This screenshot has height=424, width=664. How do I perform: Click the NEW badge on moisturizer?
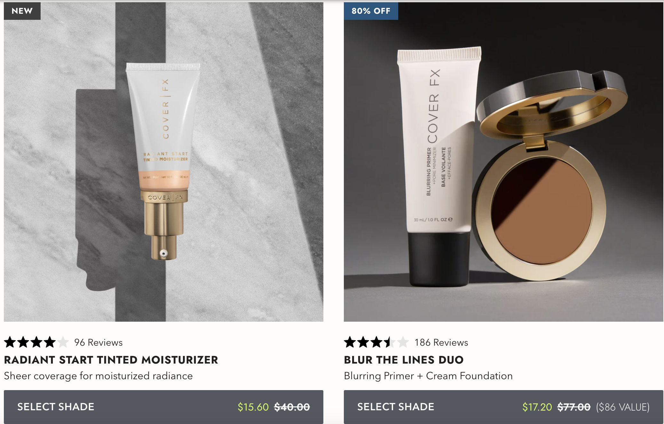(x=22, y=11)
